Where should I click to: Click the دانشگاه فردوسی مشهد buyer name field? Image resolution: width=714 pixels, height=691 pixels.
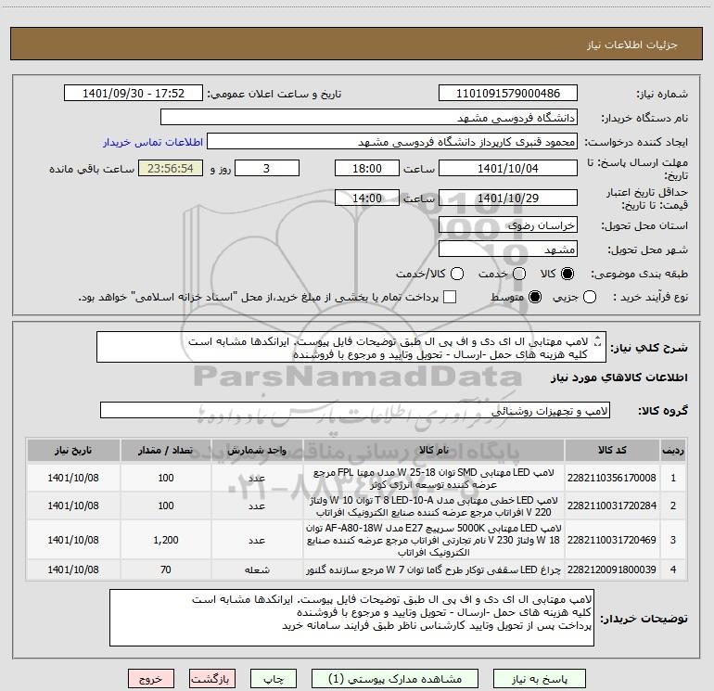[x=369, y=118]
